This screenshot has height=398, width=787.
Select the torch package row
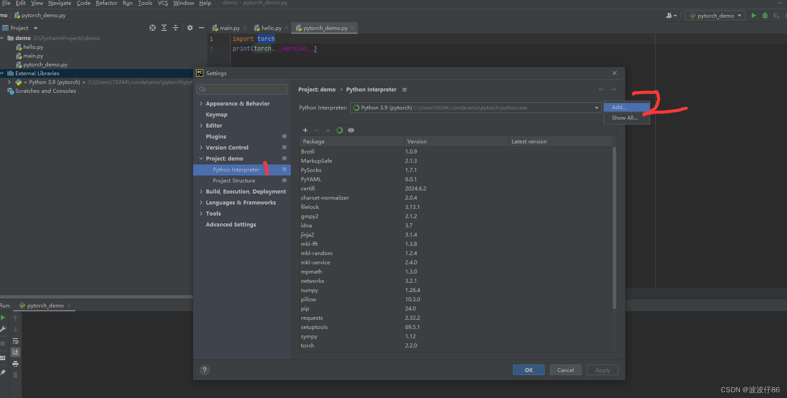click(456, 346)
